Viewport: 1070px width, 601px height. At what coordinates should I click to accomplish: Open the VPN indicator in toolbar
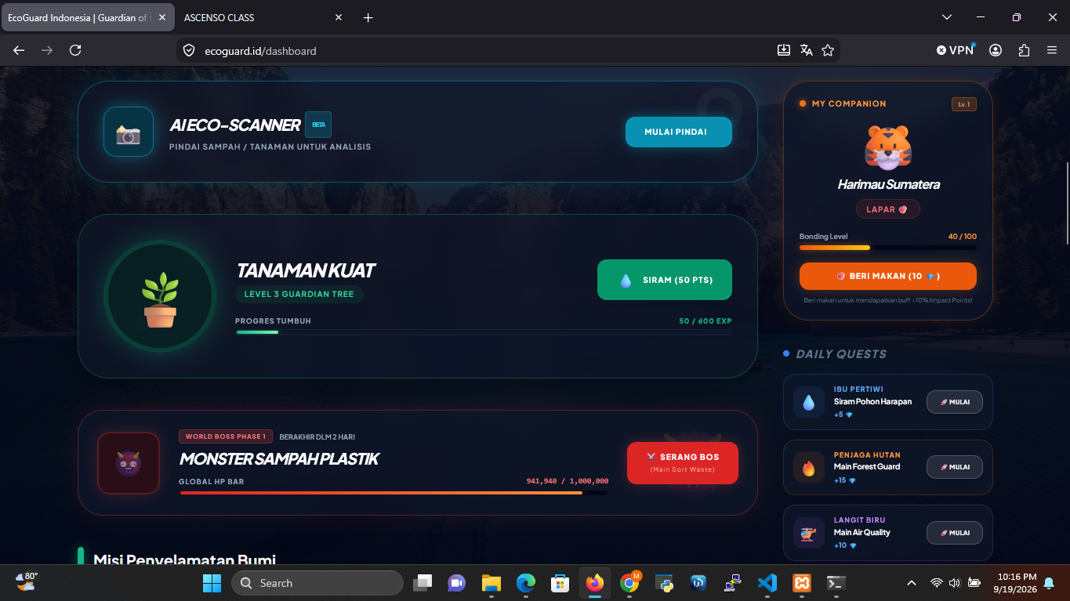[956, 50]
